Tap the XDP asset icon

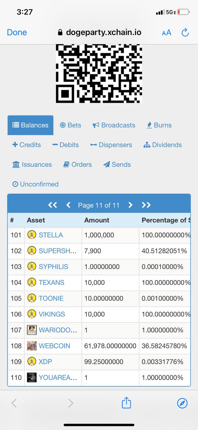pos(32,362)
